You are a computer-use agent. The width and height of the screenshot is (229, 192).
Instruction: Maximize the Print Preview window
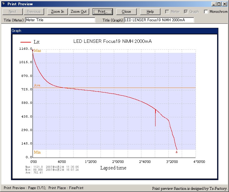coord(219,4)
